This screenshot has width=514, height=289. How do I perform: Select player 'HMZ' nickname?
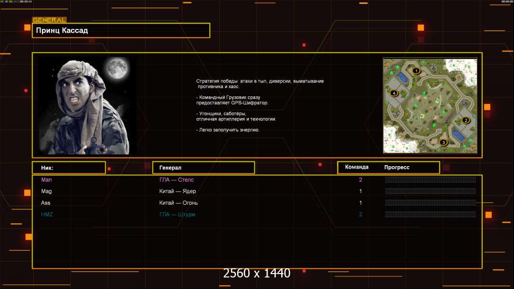coord(47,214)
